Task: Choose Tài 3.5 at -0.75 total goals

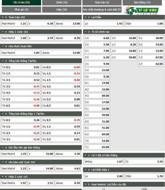Action: 21,87
